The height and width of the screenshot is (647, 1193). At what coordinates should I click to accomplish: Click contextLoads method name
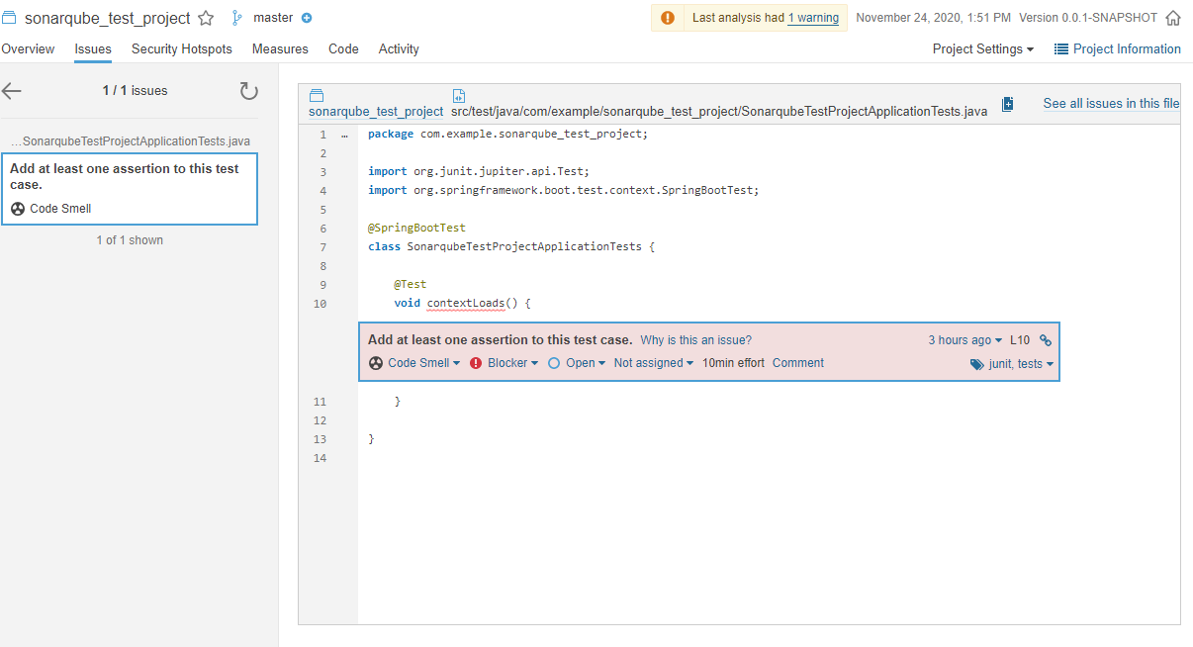[x=466, y=303]
